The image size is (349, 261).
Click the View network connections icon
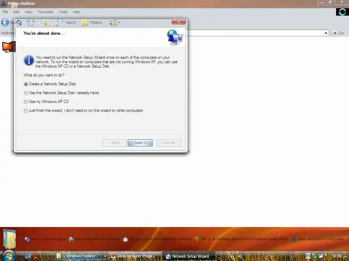tap(71, 239)
